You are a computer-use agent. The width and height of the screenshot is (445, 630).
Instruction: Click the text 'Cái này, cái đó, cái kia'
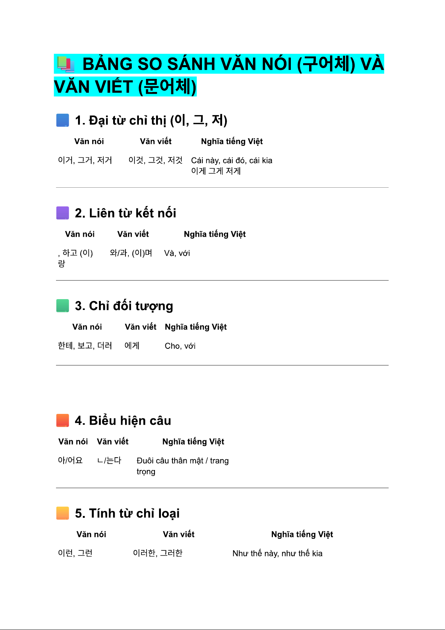[x=231, y=160]
